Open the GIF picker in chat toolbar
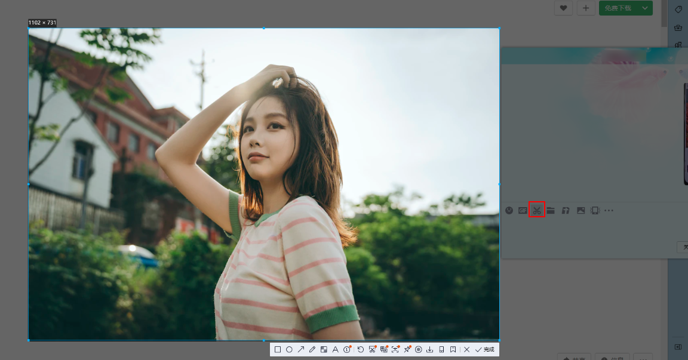Image resolution: width=688 pixels, height=360 pixels. click(523, 210)
